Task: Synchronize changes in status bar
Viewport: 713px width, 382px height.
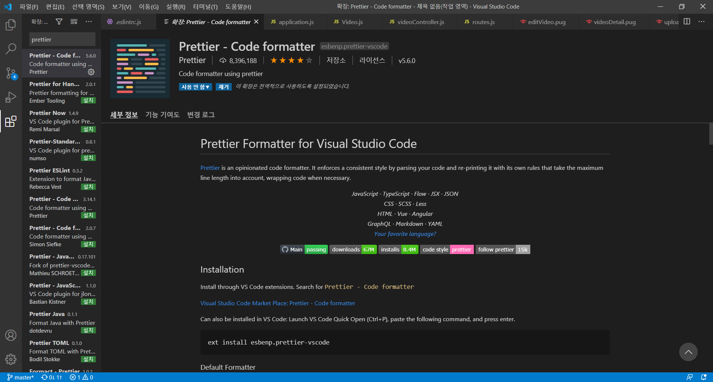Action: tap(52, 377)
